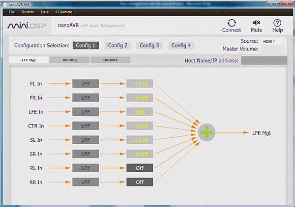Toggle the RL In Off button
Viewport: 295px width, 207px height.
click(x=140, y=168)
